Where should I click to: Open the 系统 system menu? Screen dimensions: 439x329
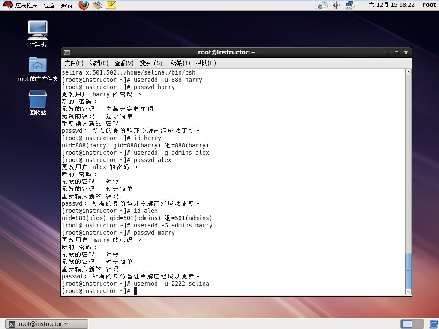(66, 5)
